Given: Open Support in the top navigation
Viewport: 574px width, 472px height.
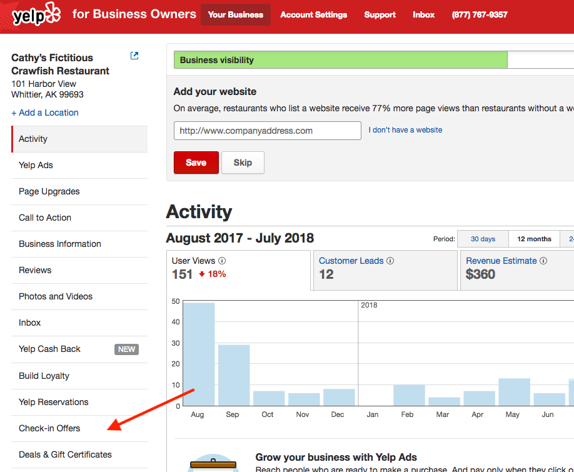Looking at the screenshot, I should click(x=380, y=14).
